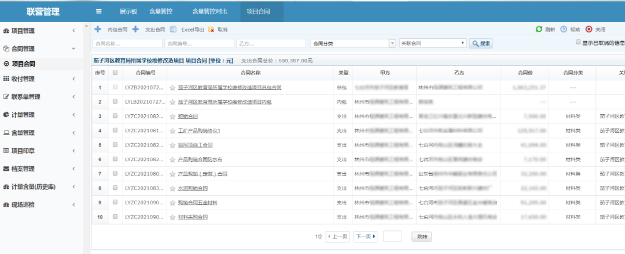This screenshot has height=254, width=625.
Task: Star the 工矿产品购销协议1 row
Action: [172, 131]
